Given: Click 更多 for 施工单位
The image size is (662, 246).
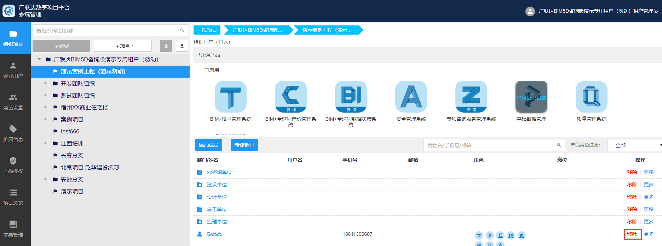Looking at the screenshot, I should click(649, 209).
